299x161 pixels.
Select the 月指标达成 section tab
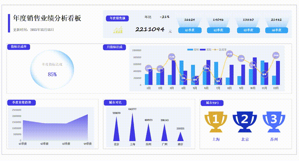(x=114, y=47)
